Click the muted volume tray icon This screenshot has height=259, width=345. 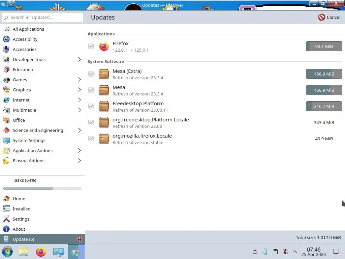point(285,252)
